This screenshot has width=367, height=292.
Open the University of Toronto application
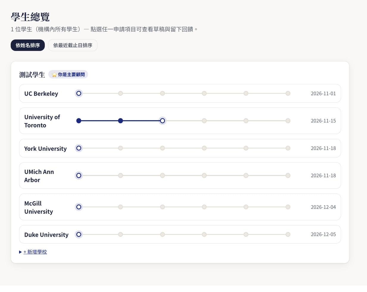click(x=180, y=121)
